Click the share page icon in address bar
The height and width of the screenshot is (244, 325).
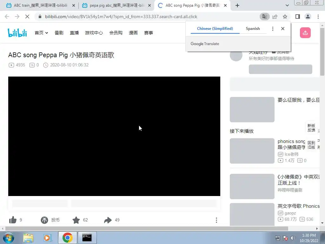point(275,17)
